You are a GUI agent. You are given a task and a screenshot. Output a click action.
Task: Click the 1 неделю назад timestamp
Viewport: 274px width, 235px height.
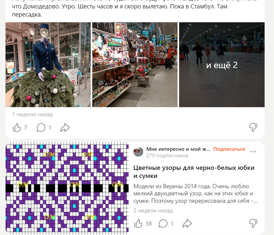(x=32, y=114)
